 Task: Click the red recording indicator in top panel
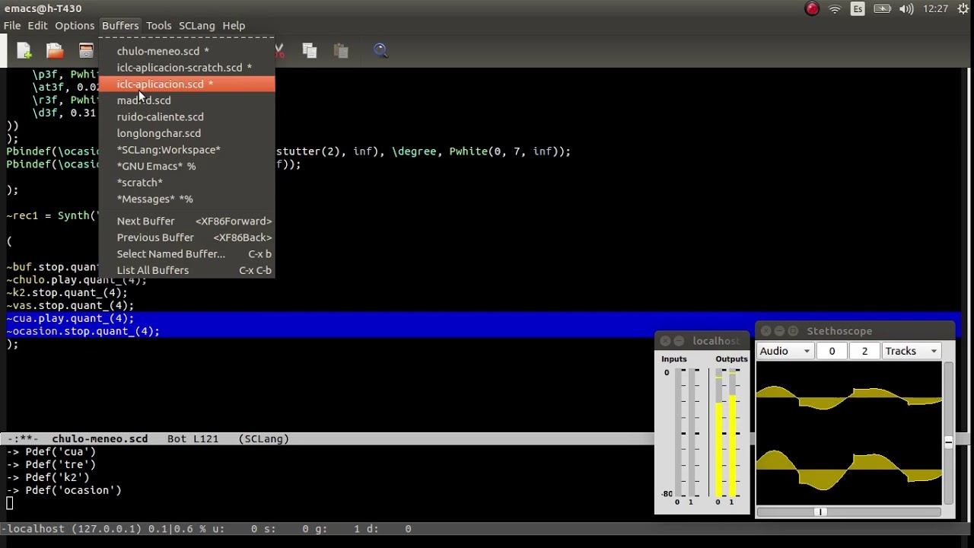pos(812,9)
